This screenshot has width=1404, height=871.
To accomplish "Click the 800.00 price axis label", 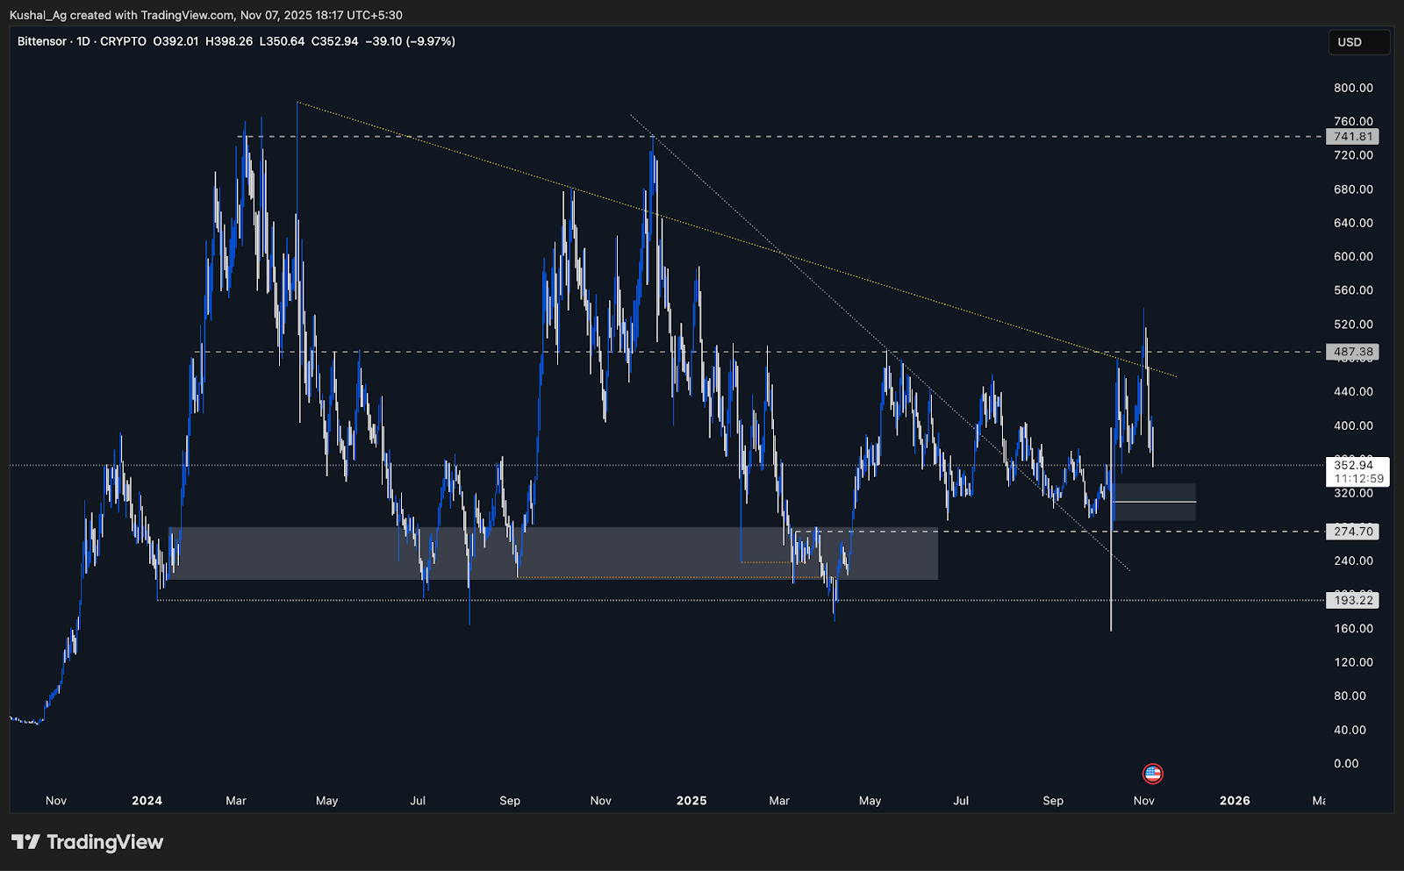I will (1353, 88).
